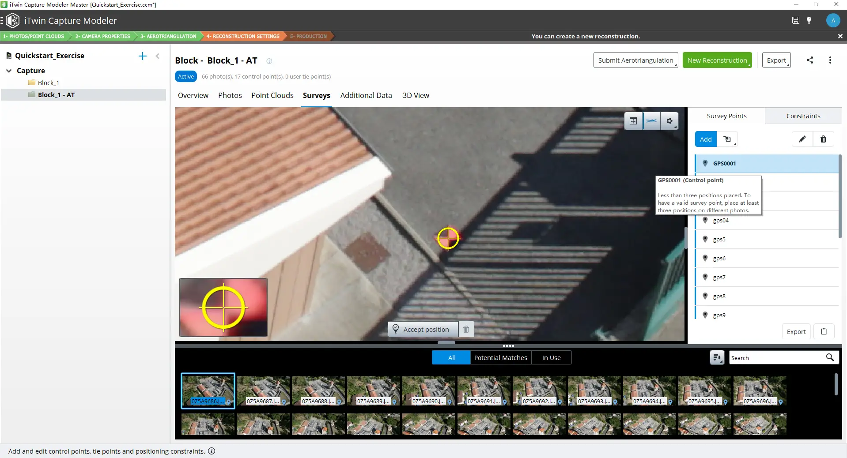Image resolution: width=847 pixels, height=458 pixels.
Task: Click the photo filmstrip vertical scrollbar
Action: 836,384
